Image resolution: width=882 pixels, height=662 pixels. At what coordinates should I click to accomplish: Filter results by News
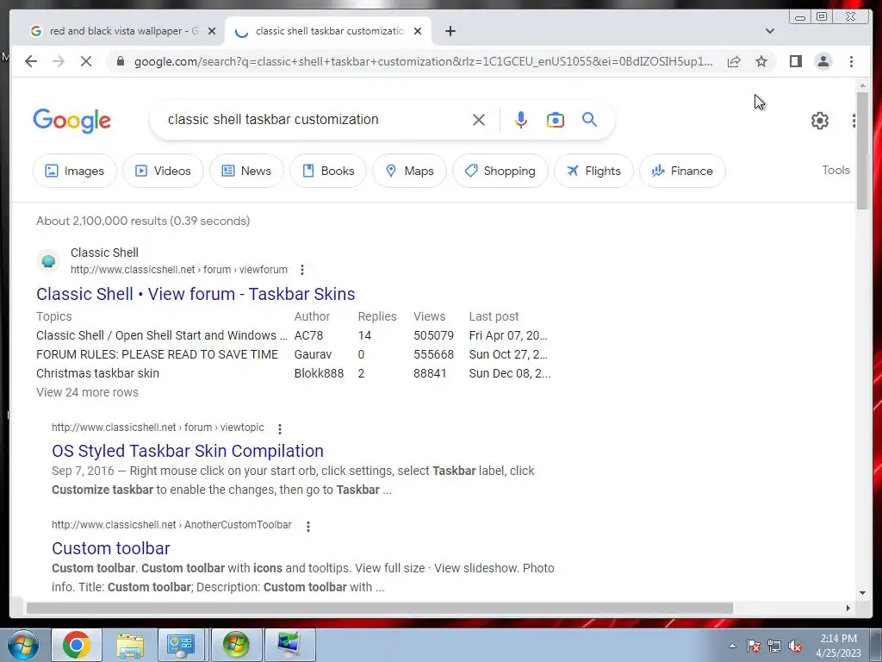tap(246, 171)
